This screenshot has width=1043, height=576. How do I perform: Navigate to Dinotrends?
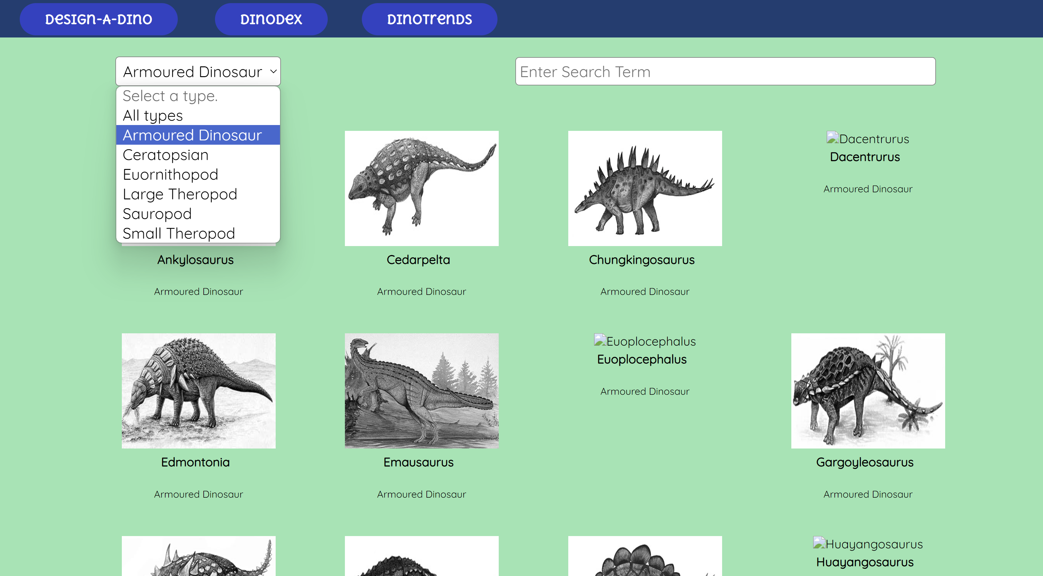[x=429, y=19]
